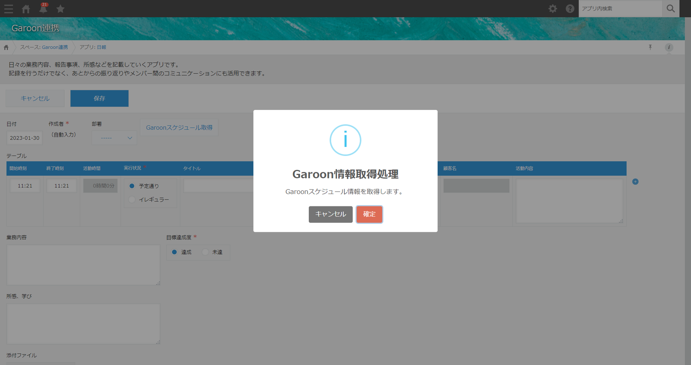Open the settings gear icon
Screen dimensions: 691x365
tap(553, 9)
